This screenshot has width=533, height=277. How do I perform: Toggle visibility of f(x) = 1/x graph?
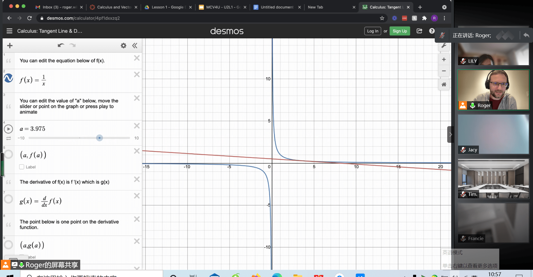click(8, 78)
